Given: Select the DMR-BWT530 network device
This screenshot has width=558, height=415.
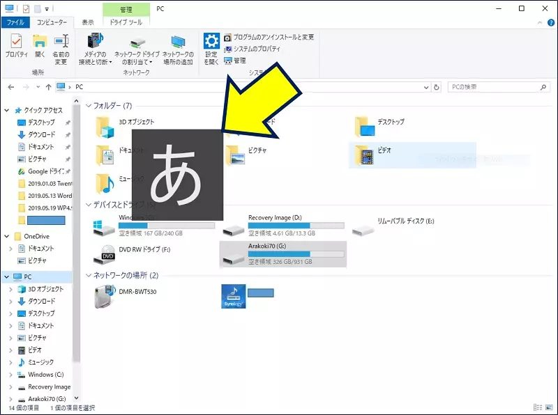Looking at the screenshot, I should tap(126, 297).
